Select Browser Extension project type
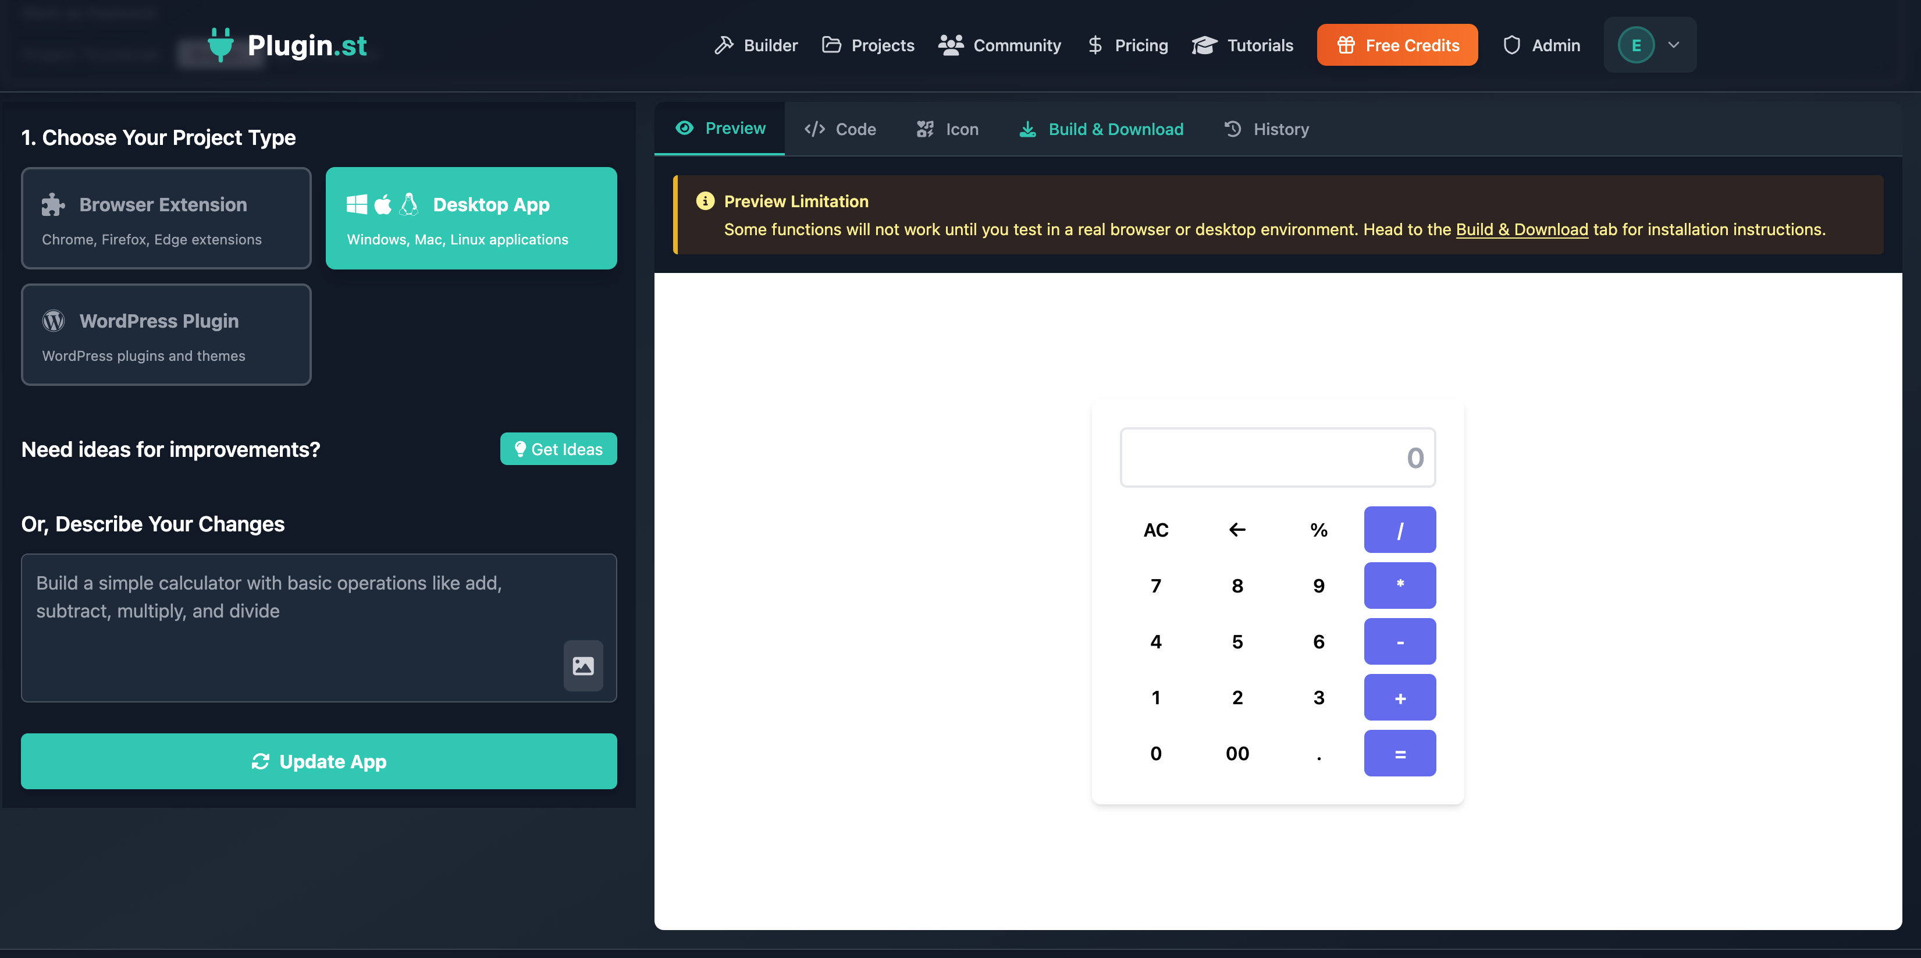The height and width of the screenshot is (958, 1921). point(166,218)
